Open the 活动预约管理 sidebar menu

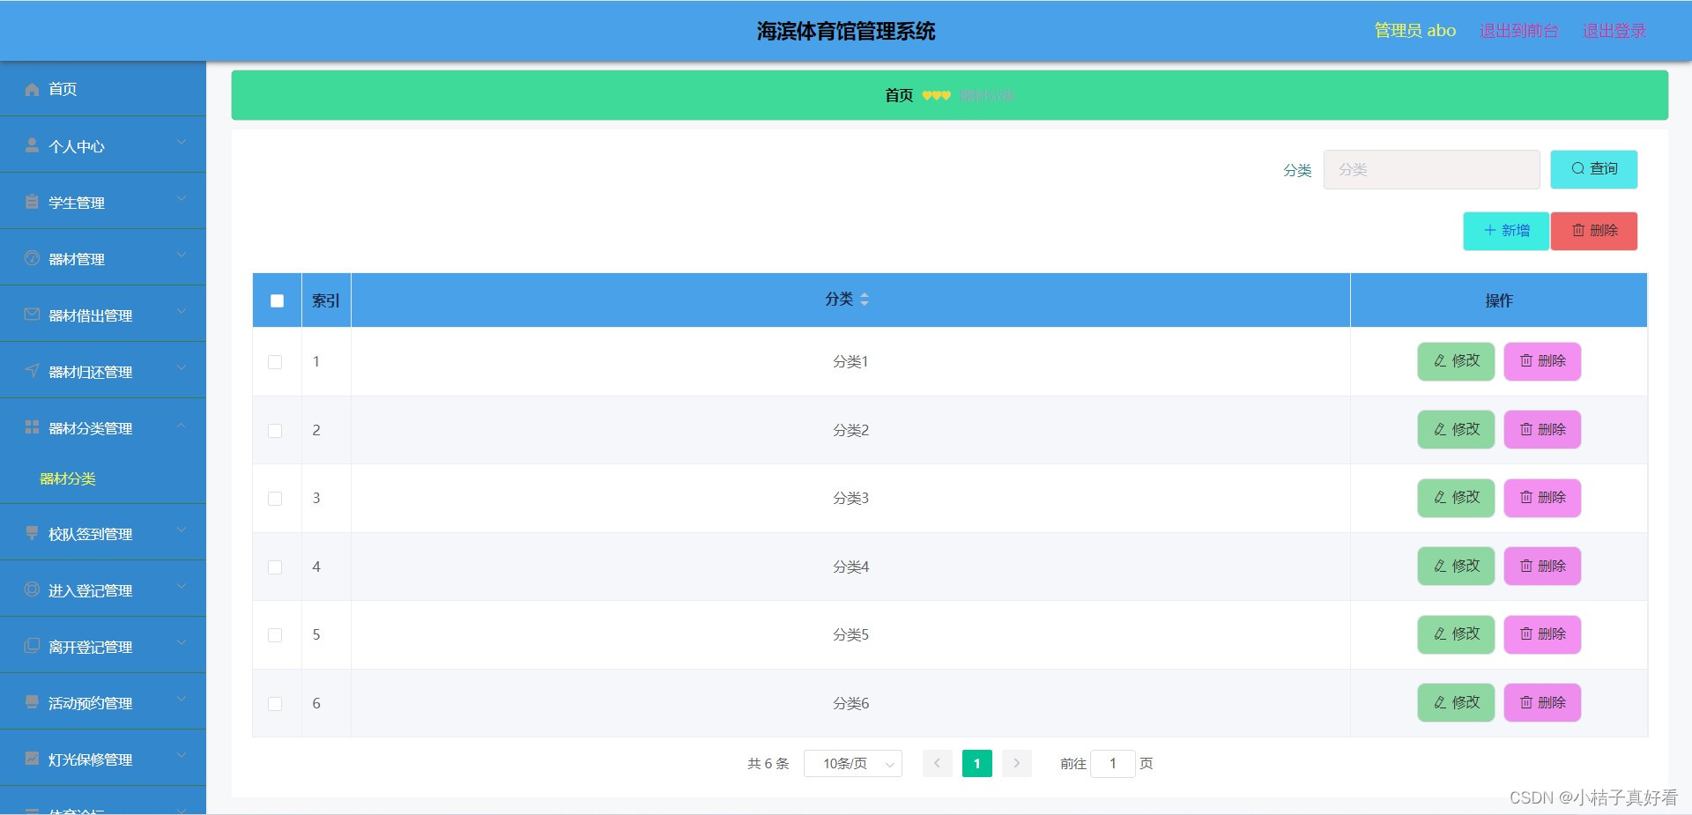tap(103, 702)
